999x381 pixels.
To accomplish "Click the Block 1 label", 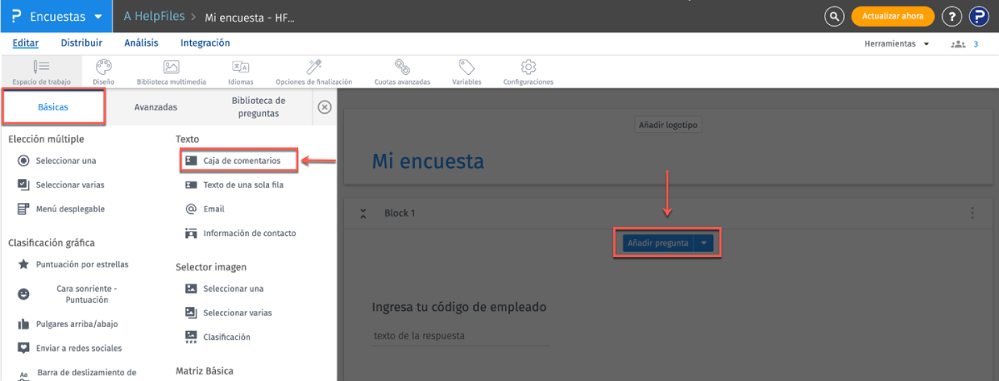I will click(x=399, y=213).
